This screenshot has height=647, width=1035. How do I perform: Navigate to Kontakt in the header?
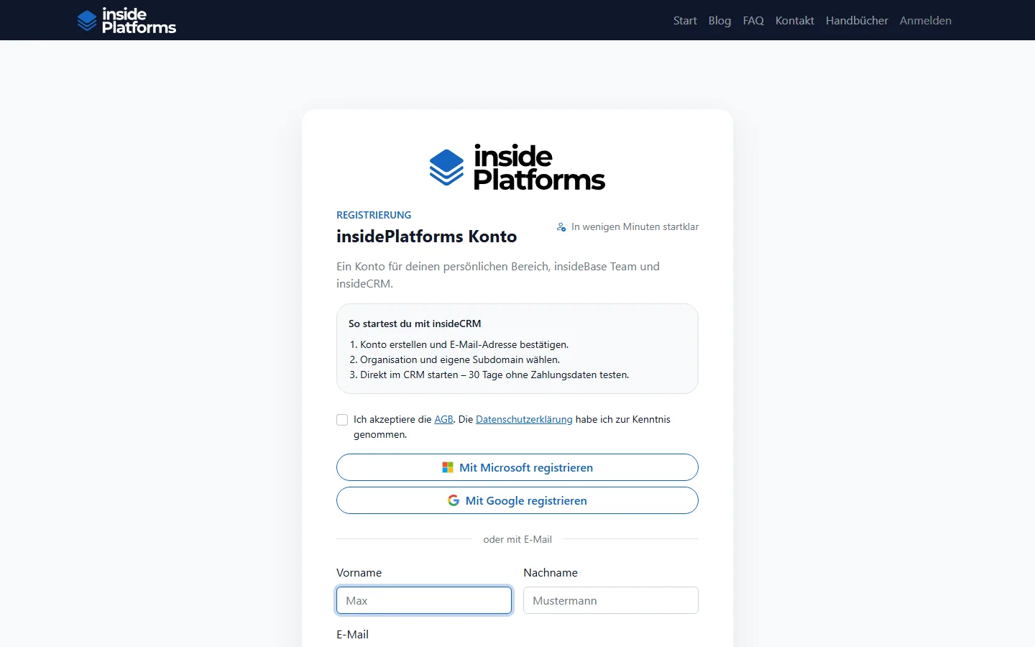tap(795, 21)
